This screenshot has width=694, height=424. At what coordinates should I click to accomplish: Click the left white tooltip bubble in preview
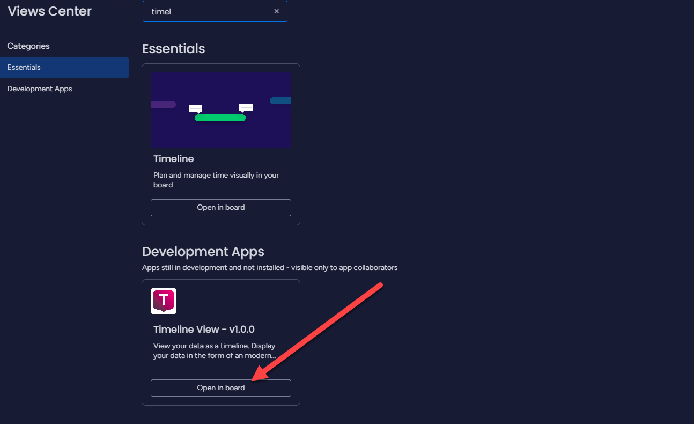[195, 108]
